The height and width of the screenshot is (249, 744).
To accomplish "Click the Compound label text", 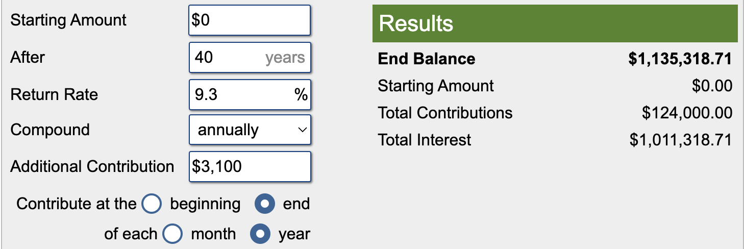I will click(x=50, y=130).
